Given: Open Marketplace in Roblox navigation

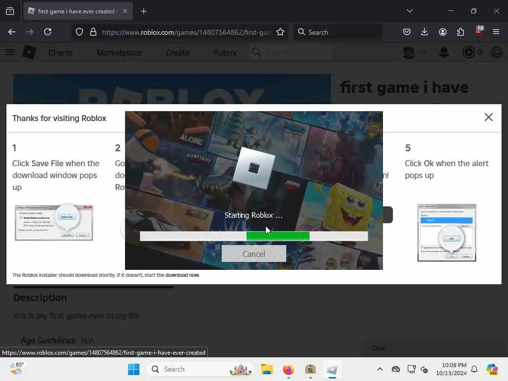Looking at the screenshot, I should coord(119,53).
